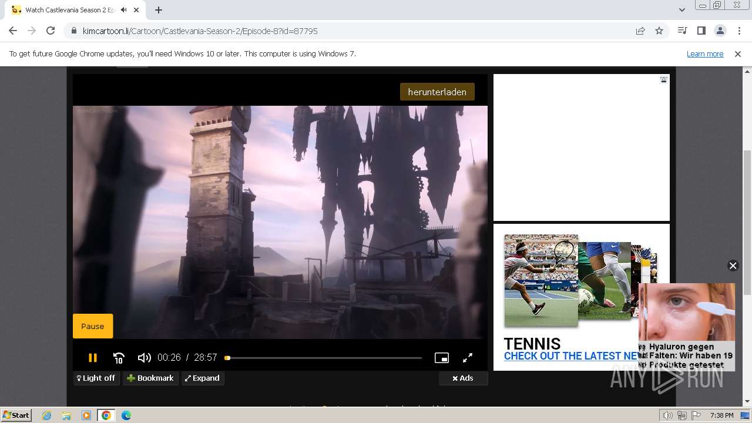Bookmark this tab with the star
This screenshot has width=752, height=423.
click(x=659, y=31)
